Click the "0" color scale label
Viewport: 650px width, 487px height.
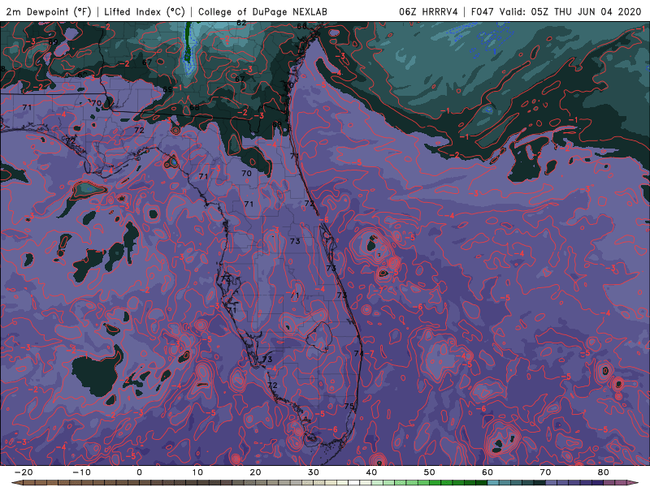point(139,472)
